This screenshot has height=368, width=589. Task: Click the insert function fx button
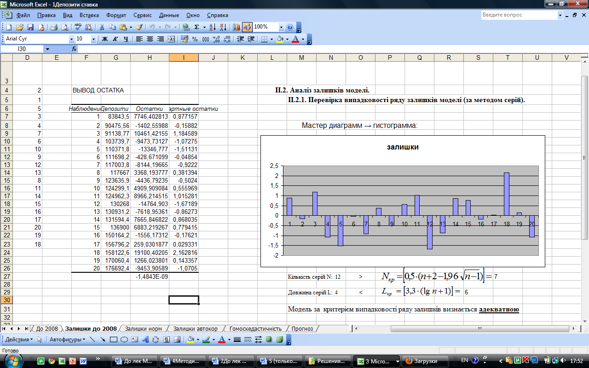tap(74, 49)
